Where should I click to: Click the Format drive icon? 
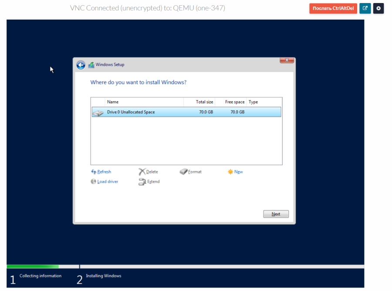coord(183,172)
